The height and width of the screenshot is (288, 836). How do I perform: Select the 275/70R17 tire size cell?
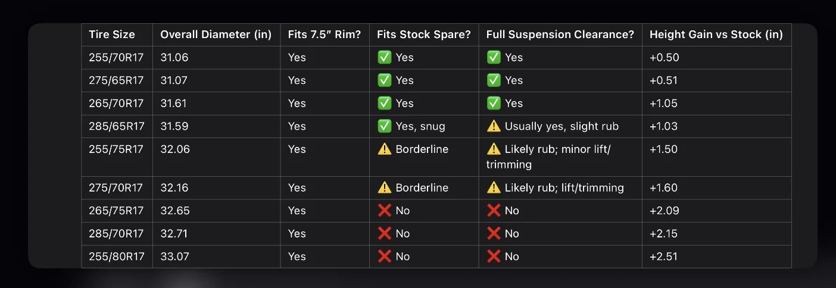(117, 187)
